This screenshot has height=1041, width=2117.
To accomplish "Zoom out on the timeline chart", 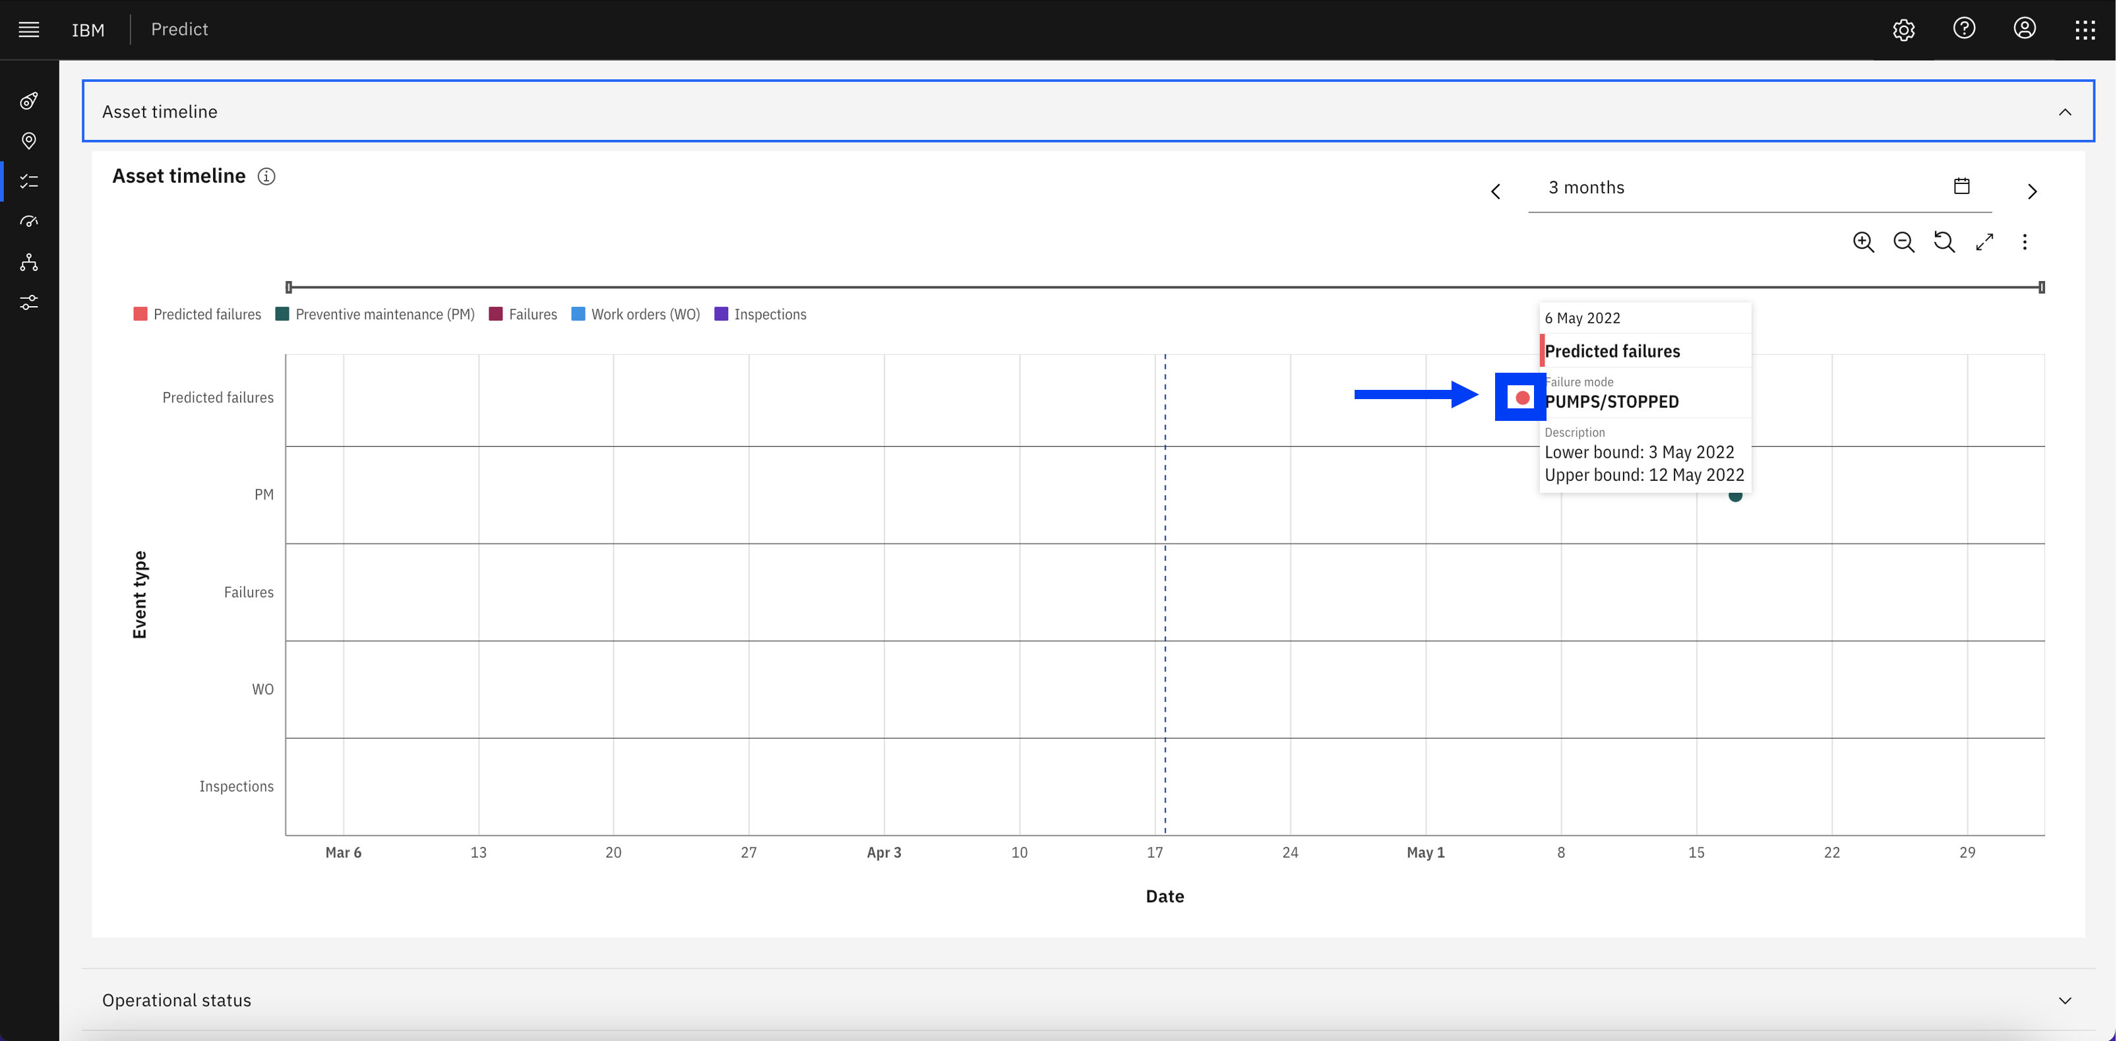I will click(x=1903, y=241).
